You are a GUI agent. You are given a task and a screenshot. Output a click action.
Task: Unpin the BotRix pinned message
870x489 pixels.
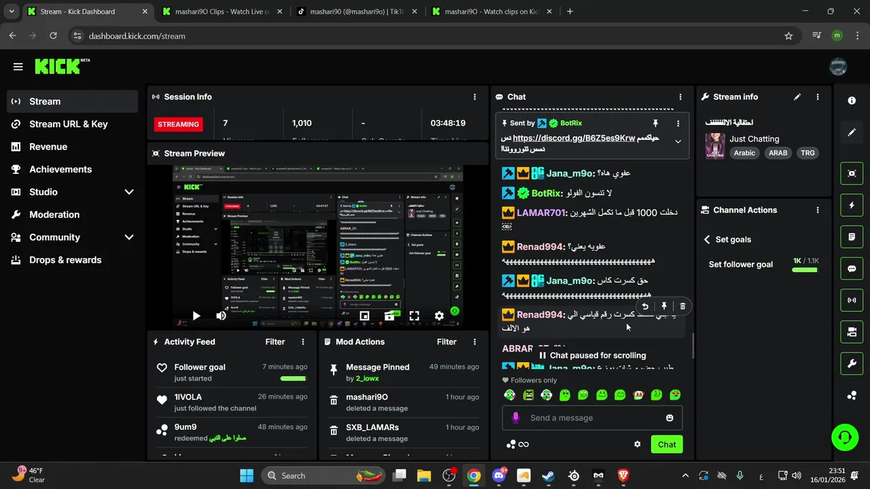click(655, 123)
